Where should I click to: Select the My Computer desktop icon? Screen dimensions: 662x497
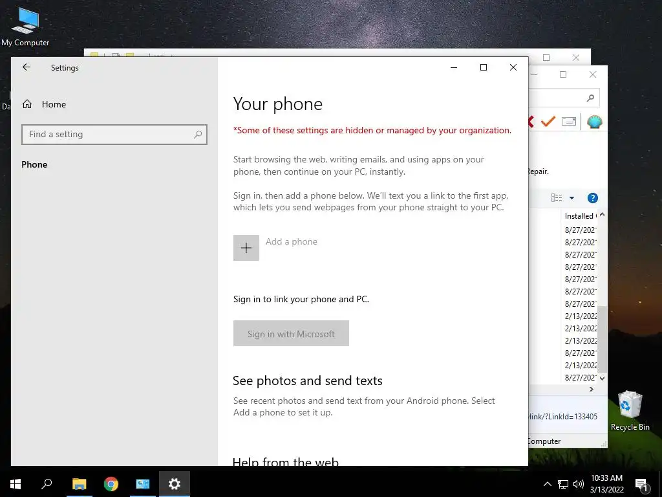(x=25, y=26)
